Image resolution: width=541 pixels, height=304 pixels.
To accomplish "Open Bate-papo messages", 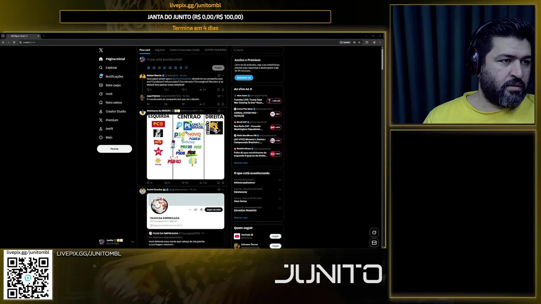I will coord(110,85).
